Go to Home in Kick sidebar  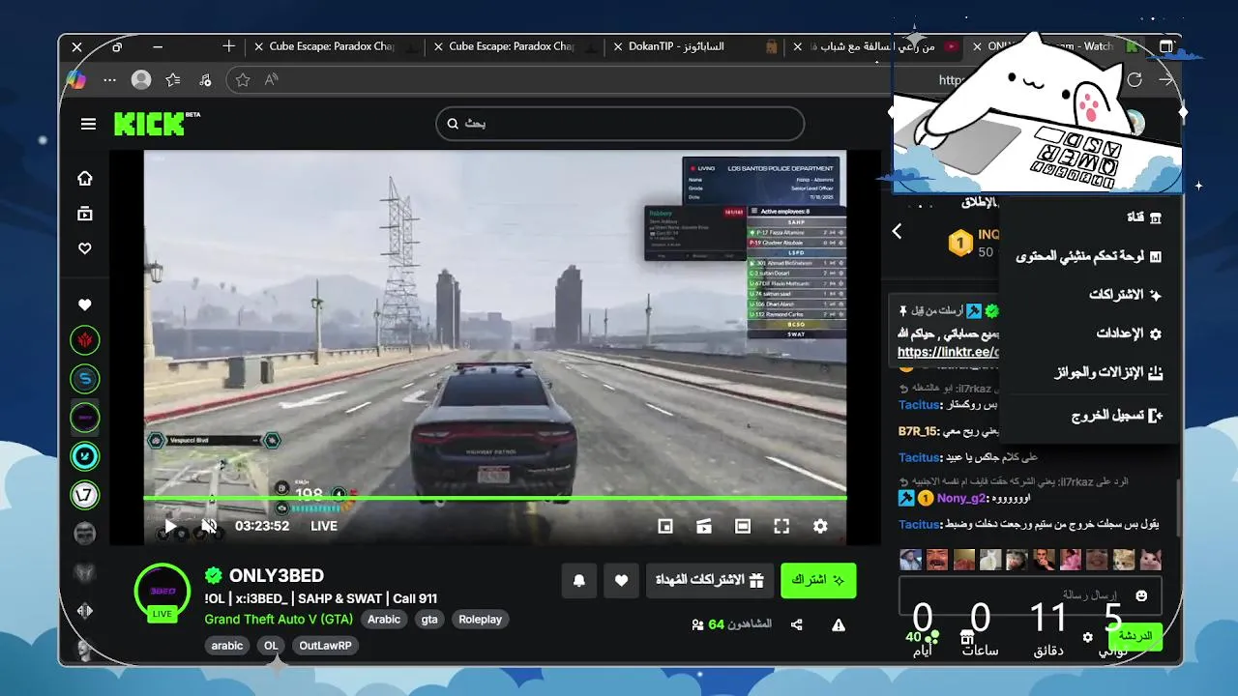(85, 178)
